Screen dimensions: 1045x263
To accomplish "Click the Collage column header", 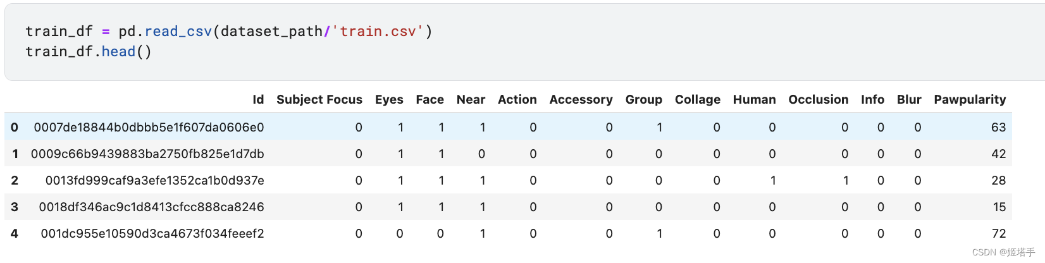I will tap(697, 100).
